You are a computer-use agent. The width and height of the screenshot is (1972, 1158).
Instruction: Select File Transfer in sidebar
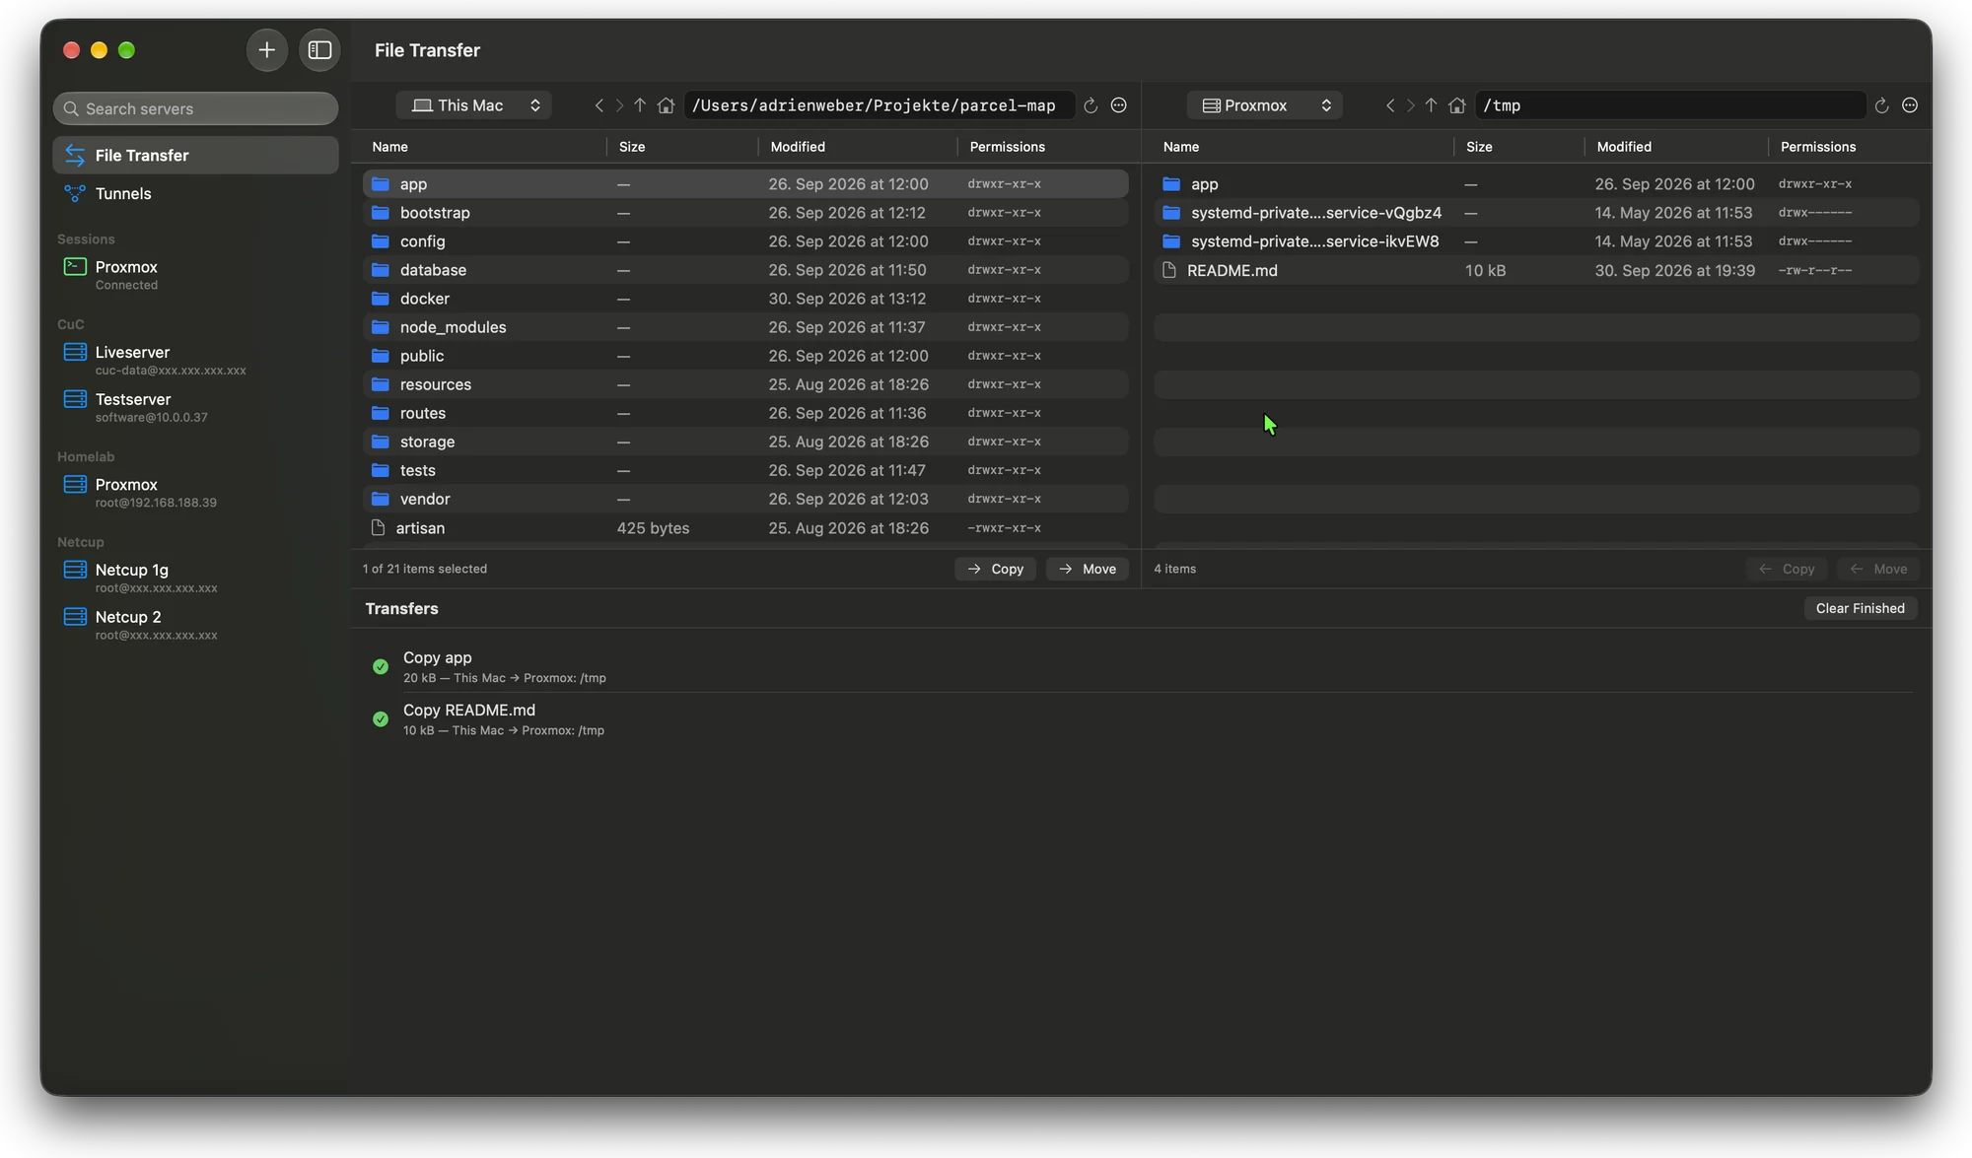point(195,156)
